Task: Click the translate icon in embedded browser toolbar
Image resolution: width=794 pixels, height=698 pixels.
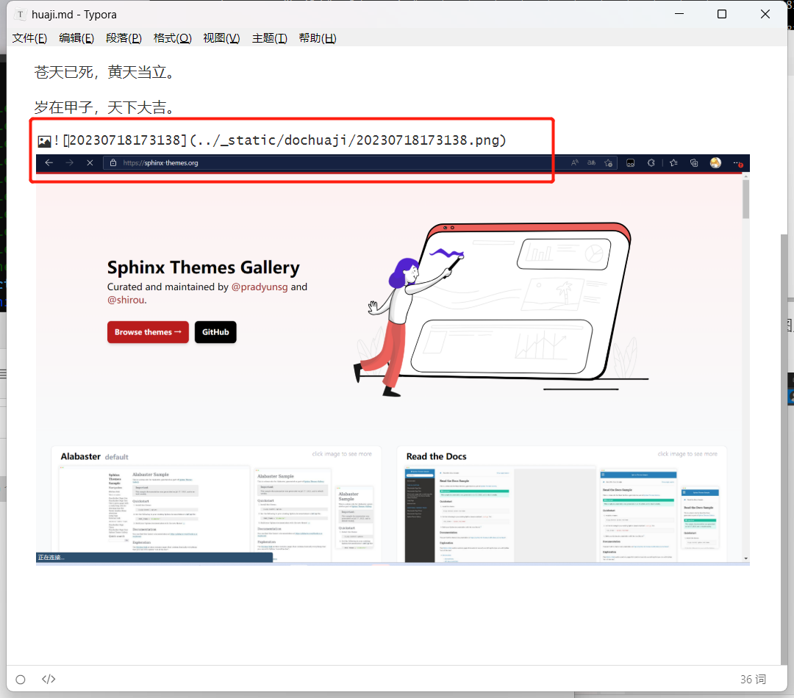Action: (x=591, y=162)
